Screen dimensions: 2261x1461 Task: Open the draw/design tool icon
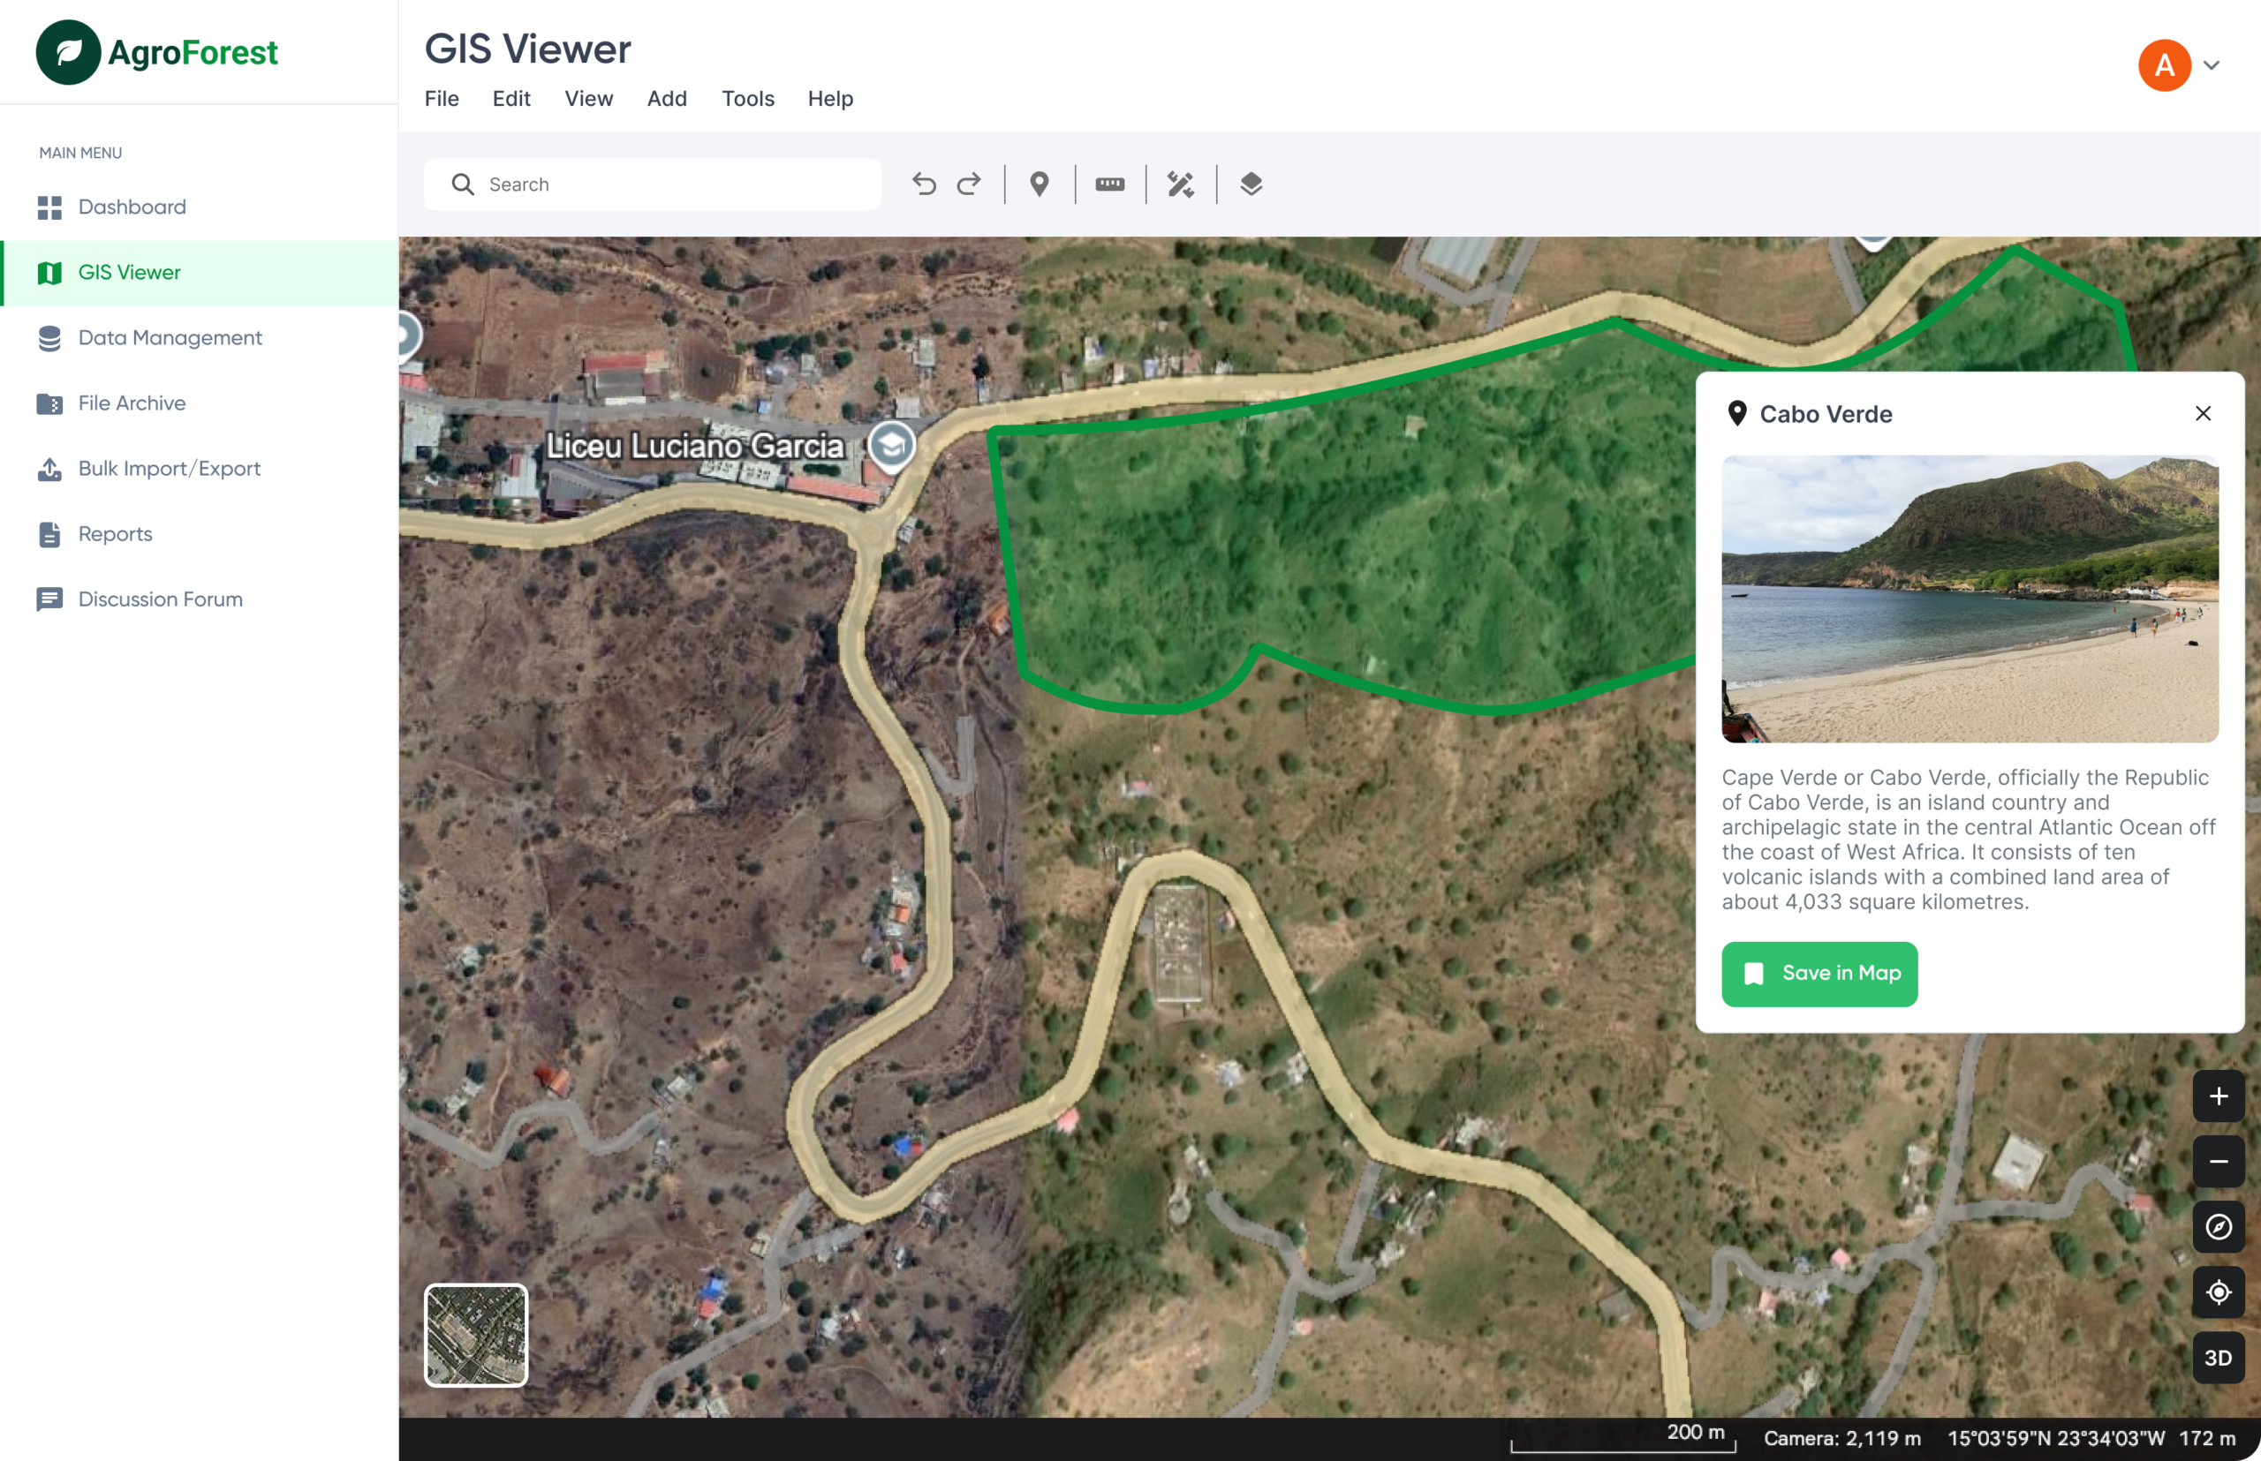point(1180,184)
